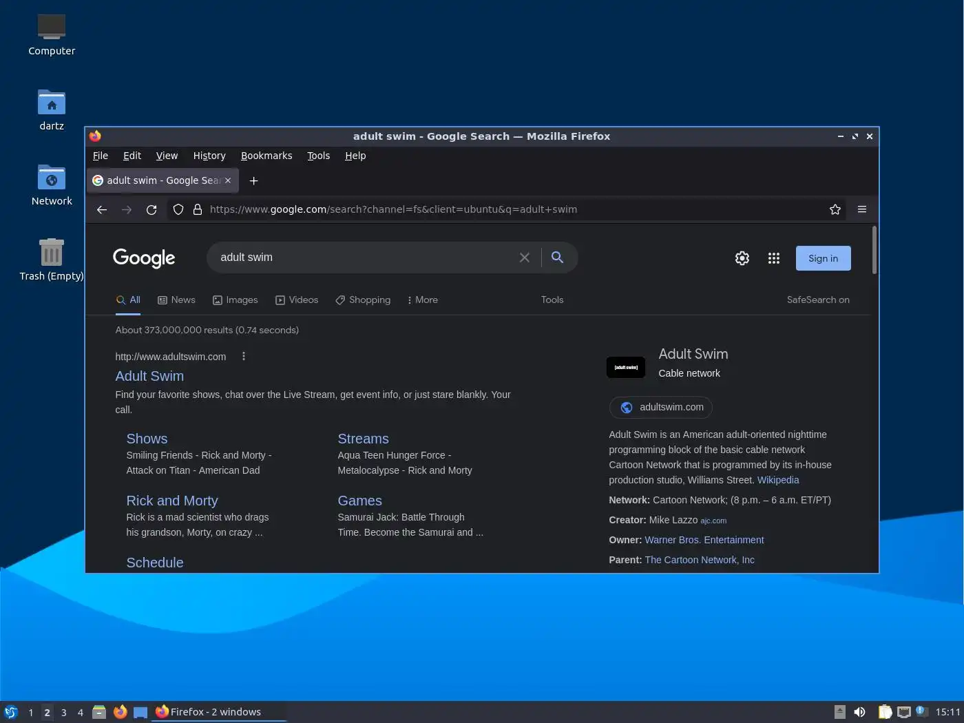Click the Sign in button
This screenshot has height=723, width=964.
[824, 258]
